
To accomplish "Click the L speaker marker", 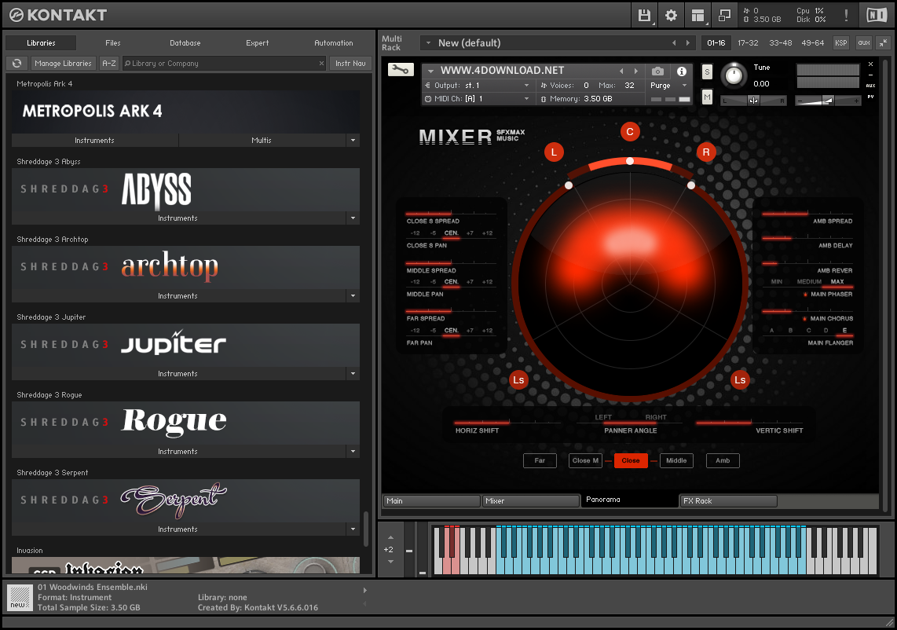I will click(554, 152).
